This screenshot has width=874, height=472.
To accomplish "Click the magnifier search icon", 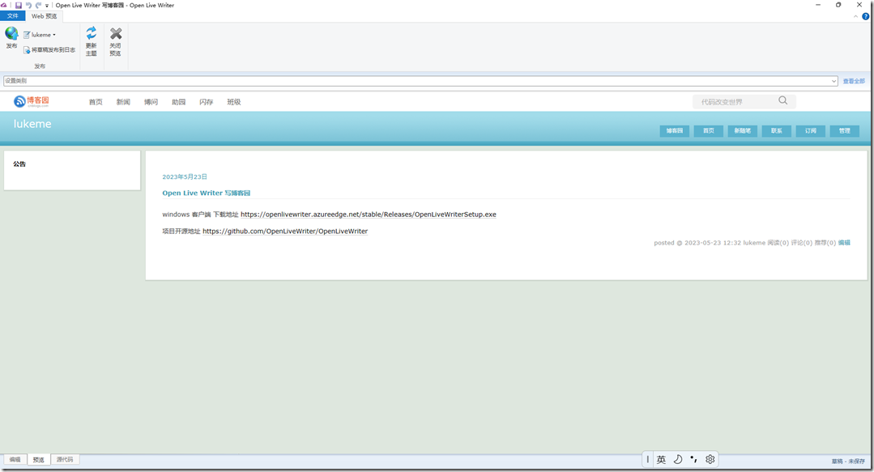I will pyautogui.click(x=783, y=100).
